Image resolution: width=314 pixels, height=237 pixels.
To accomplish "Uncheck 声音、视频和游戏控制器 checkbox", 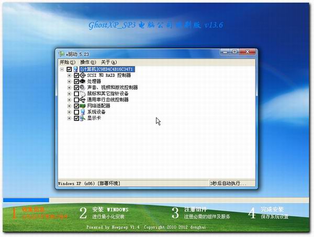I will pos(76,88).
